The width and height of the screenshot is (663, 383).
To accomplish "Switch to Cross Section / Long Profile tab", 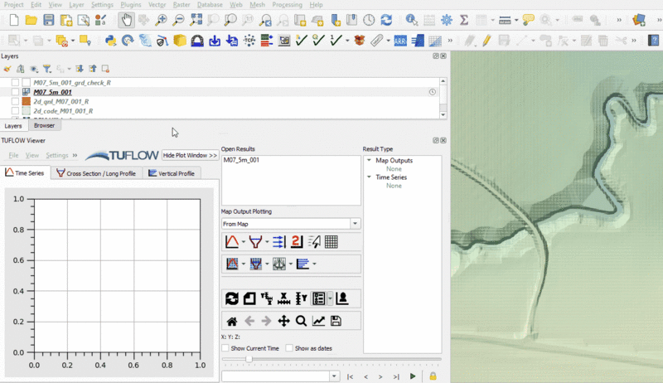I will click(x=95, y=173).
